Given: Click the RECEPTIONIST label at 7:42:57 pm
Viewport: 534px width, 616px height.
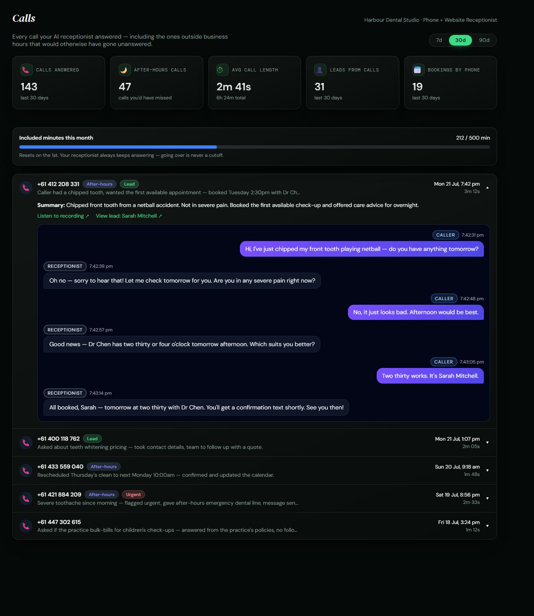Looking at the screenshot, I should click(x=65, y=330).
